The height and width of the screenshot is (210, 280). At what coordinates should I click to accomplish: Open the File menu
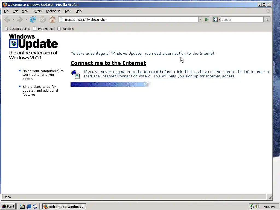[7, 11]
